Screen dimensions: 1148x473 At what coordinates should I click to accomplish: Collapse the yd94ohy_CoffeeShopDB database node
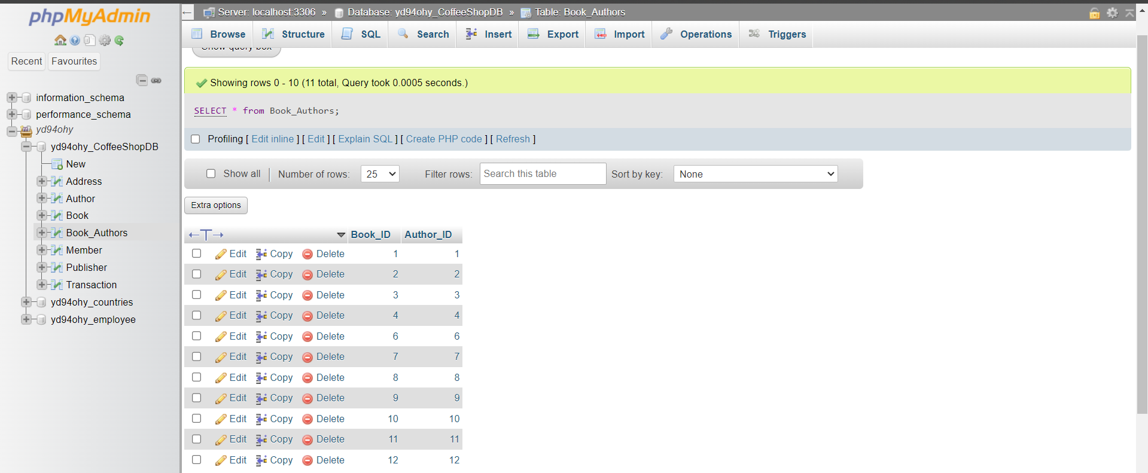(x=26, y=147)
